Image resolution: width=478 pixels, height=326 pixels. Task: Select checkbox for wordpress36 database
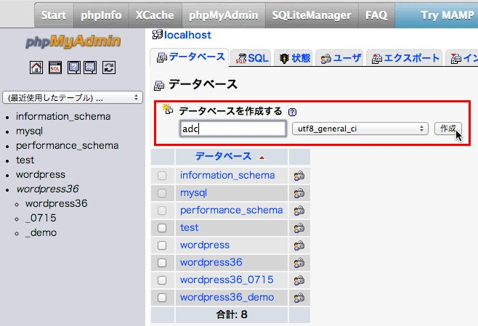[x=162, y=262]
